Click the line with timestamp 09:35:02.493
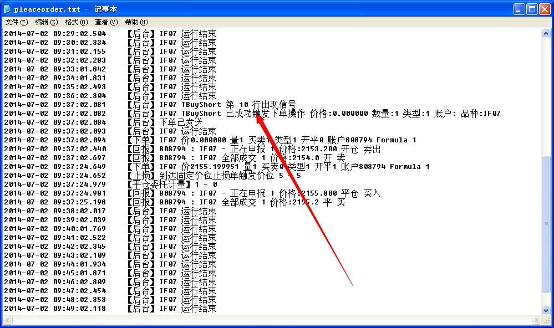This screenshot has width=554, height=328. [110, 87]
